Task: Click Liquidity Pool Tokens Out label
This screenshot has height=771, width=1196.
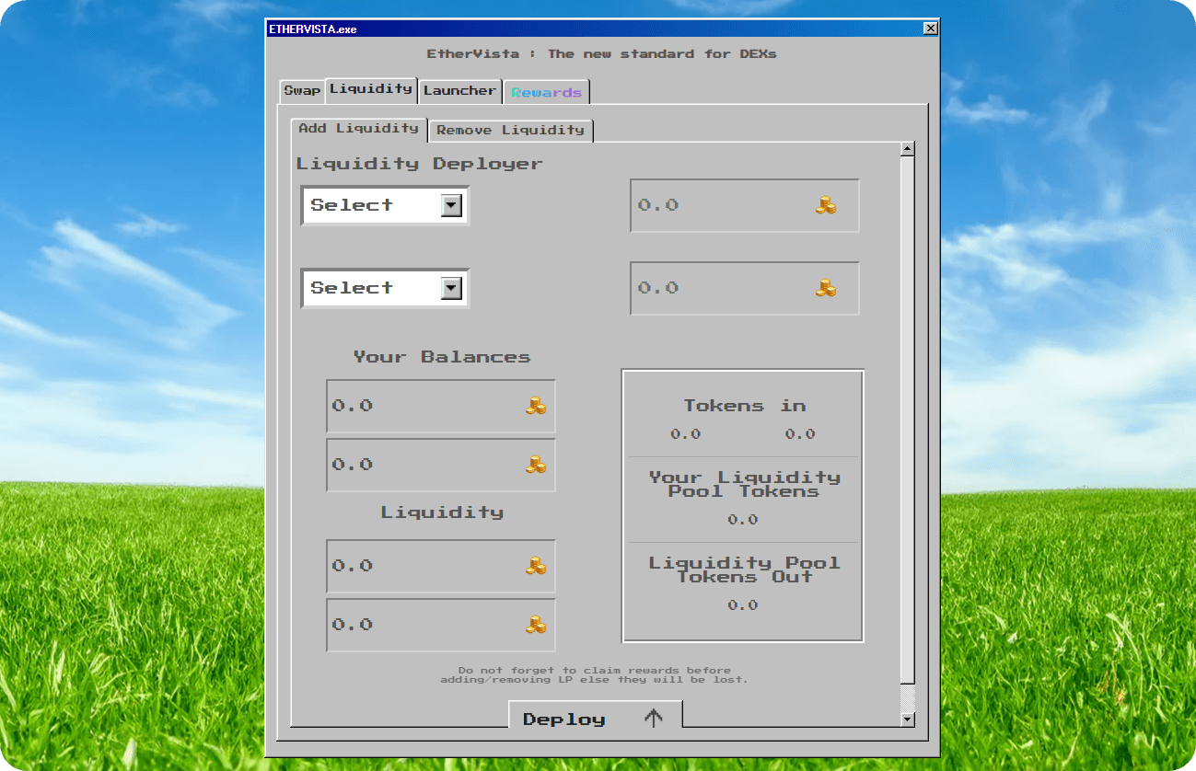Action: tap(744, 570)
